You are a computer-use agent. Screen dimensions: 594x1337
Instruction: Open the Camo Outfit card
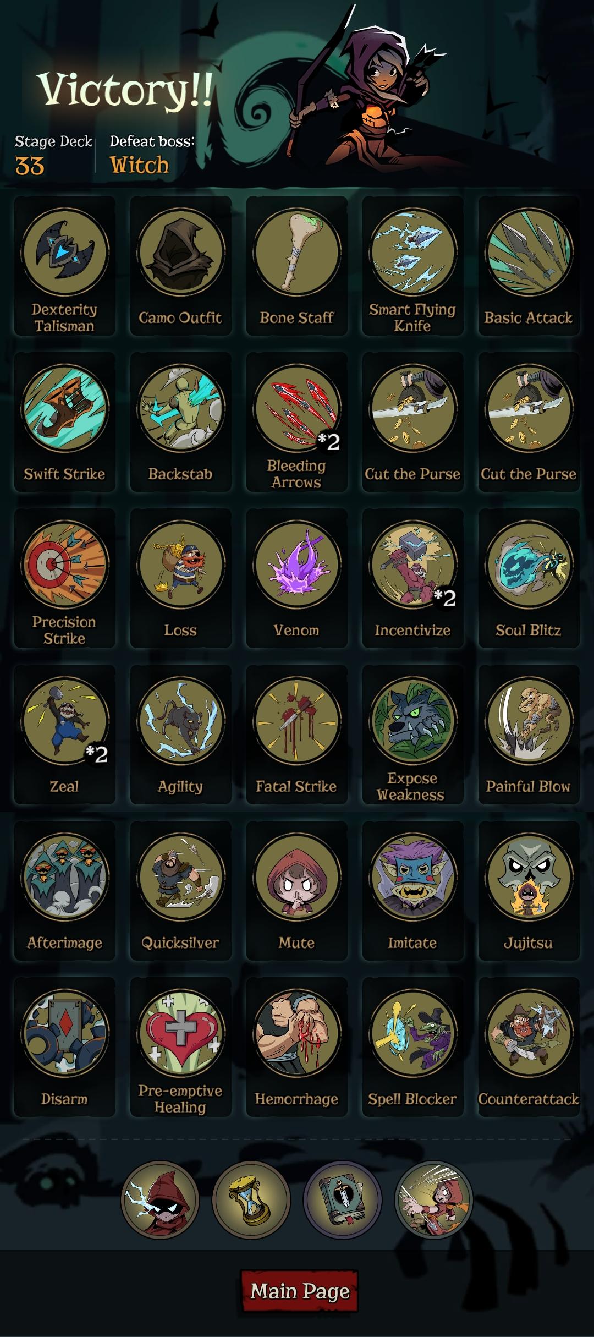coord(180,266)
